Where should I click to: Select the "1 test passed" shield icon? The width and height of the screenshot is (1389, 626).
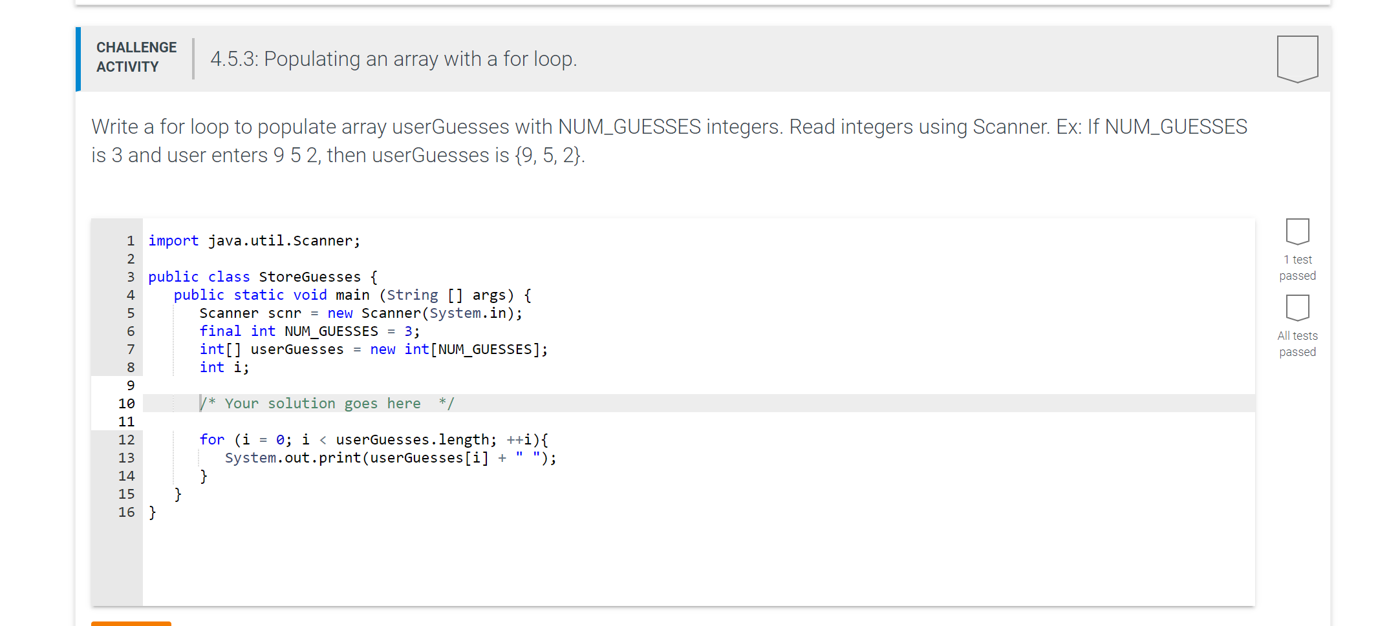click(x=1297, y=231)
